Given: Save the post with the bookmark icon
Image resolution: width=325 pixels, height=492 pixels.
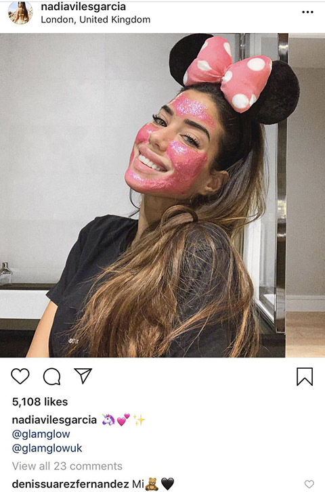Looking at the screenshot, I should 305,376.
